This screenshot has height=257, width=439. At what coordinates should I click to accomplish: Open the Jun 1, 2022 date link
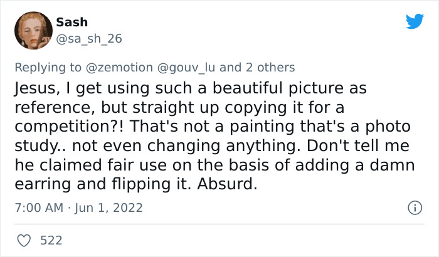(x=109, y=207)
